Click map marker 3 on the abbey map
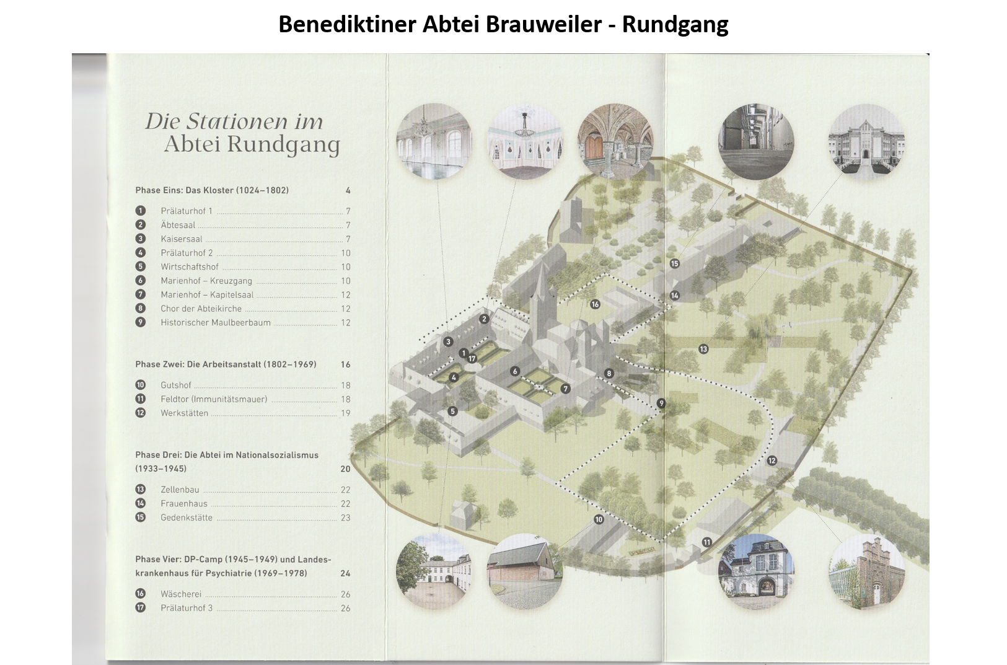This screenshot has height=665, width=1007. point(449,341)
